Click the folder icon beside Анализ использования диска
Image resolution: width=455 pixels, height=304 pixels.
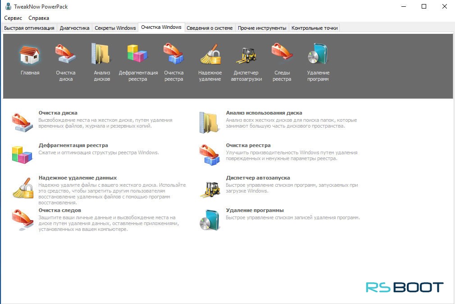point(209,123)
